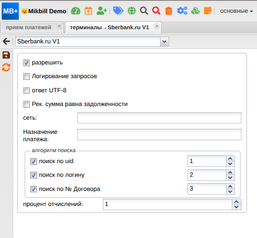This screenshot has width=257, height=238.
Task: Click the green add user icon
Action: tap(102, 11)
